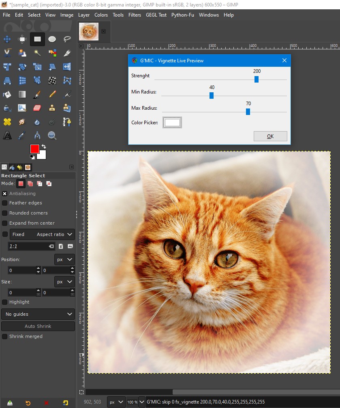This screenshot has height=408, width=340.
Task: Open the Position unit px dropdown
Action: tap(64, 259)
